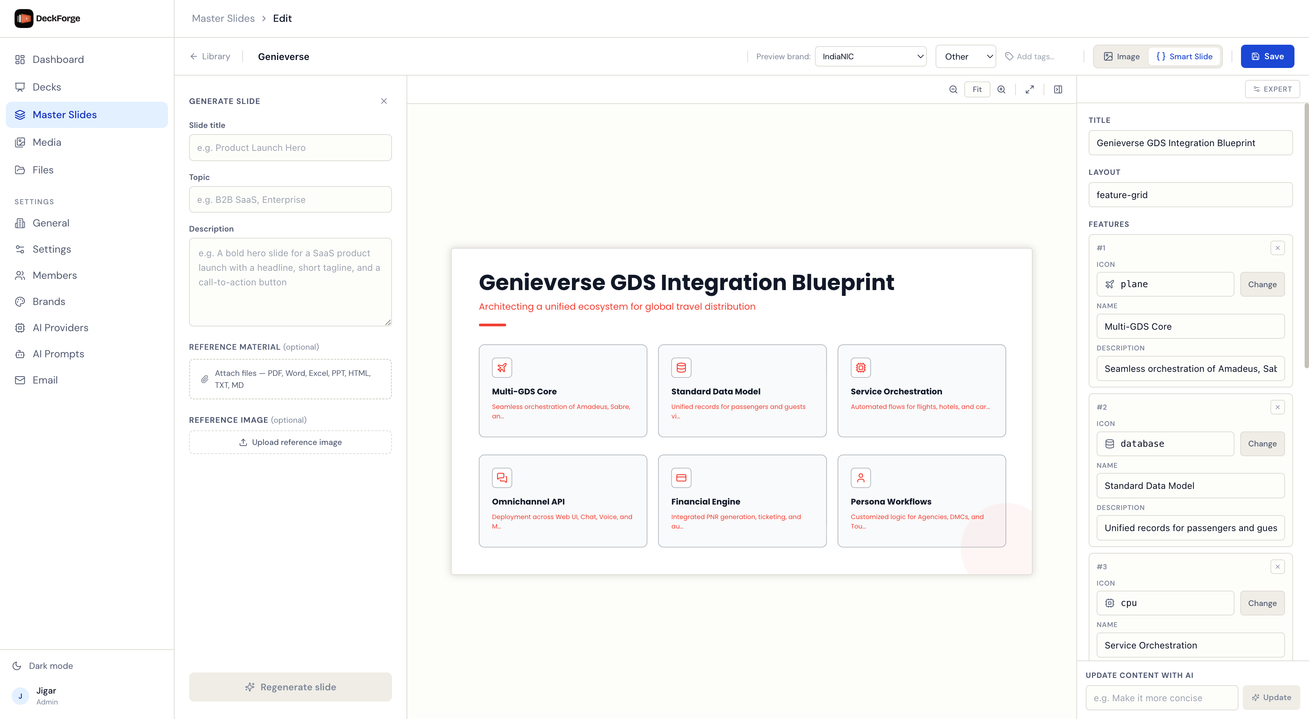This screenshot has width=1309, height=719.
Task: Click the Multi-GDS Core card plane icon
Action: 501,368
